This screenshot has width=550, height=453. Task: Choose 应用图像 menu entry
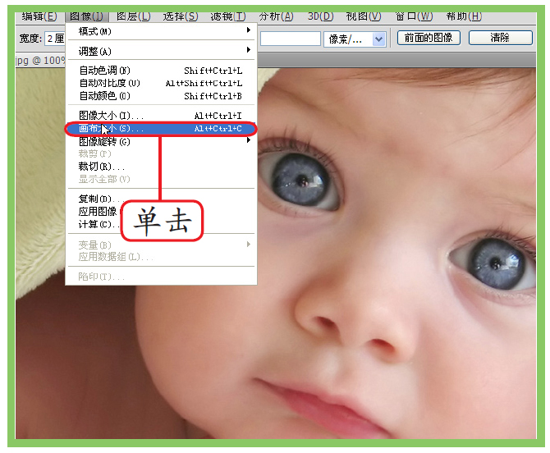(x=98, y=211)
